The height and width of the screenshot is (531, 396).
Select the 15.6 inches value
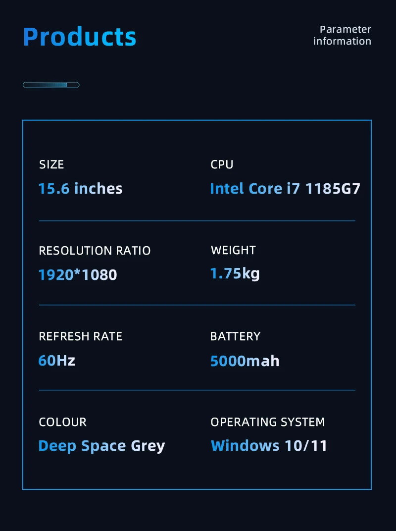click(80, 189)
